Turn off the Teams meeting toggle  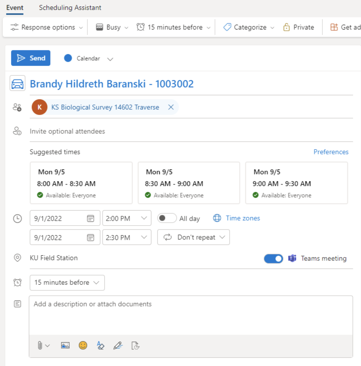[x=273, y=258]
